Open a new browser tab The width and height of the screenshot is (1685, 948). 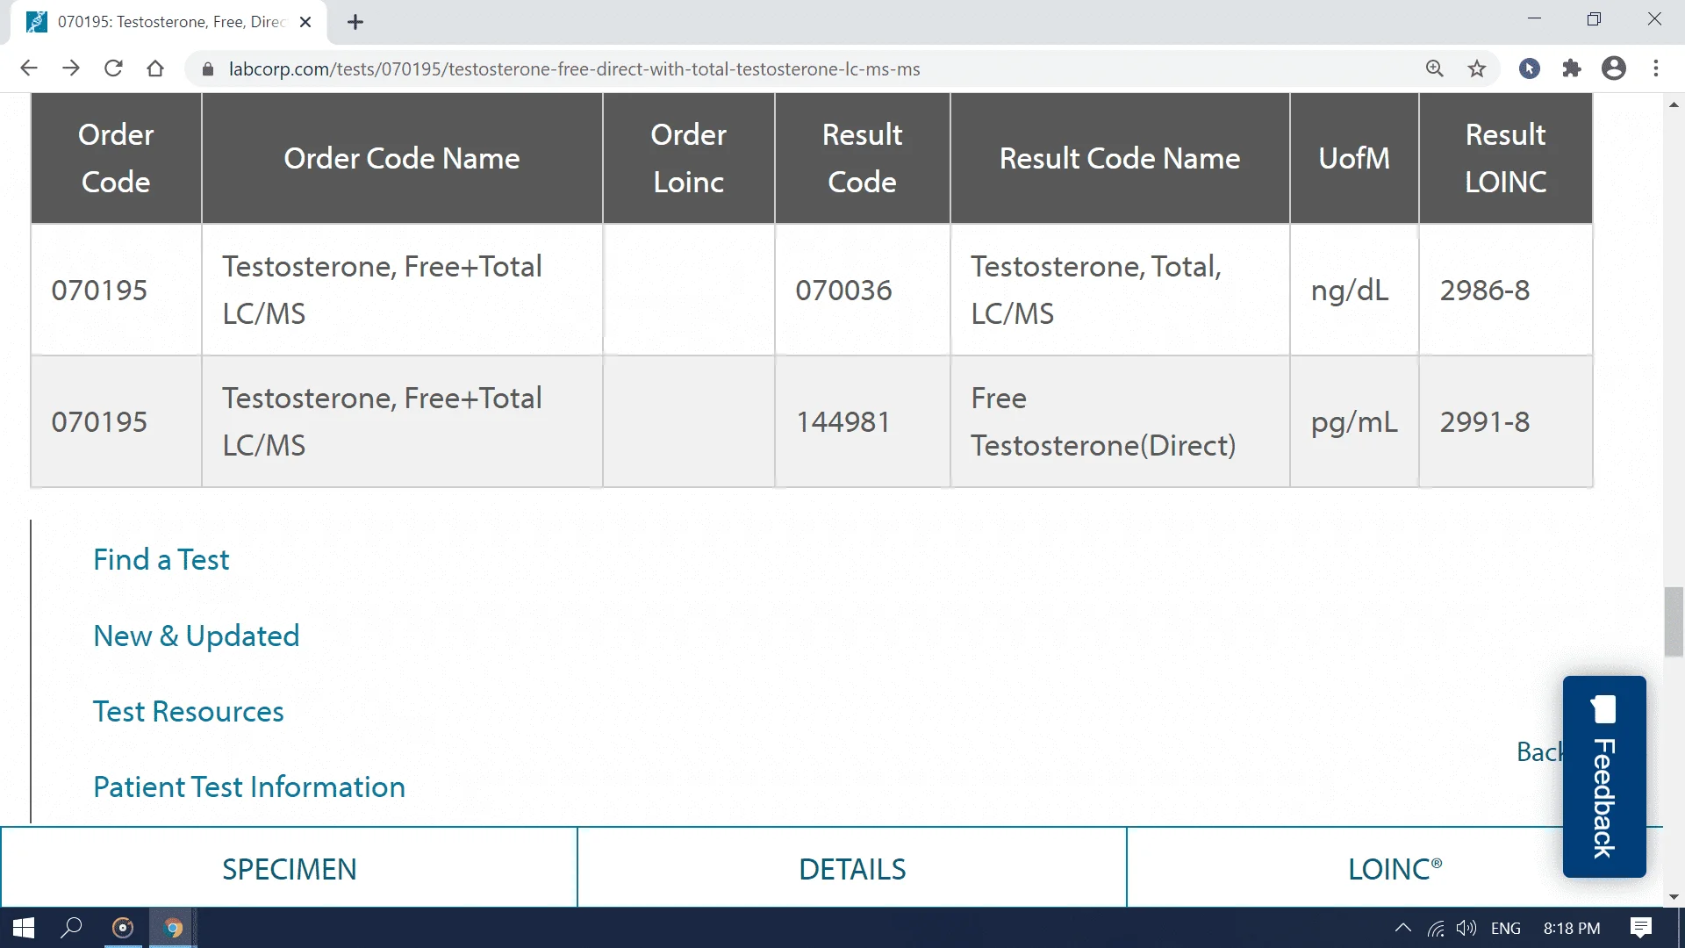tap(355, 22)
